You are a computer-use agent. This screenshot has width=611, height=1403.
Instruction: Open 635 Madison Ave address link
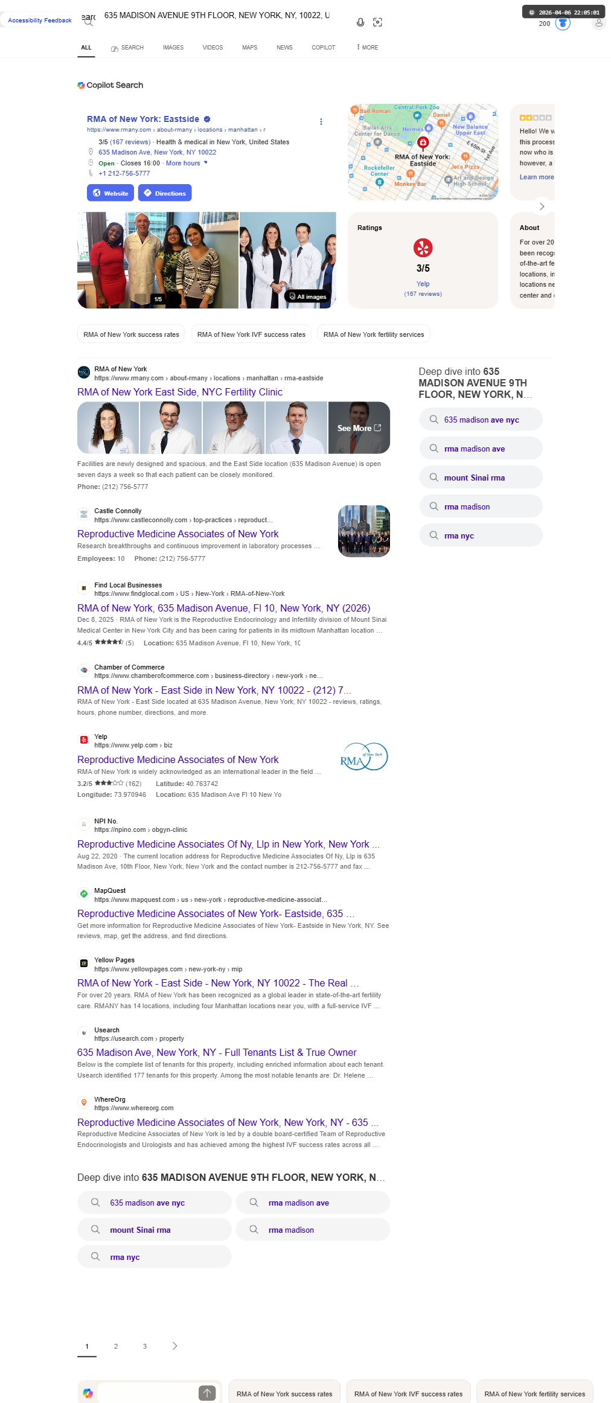pos(157,152)
